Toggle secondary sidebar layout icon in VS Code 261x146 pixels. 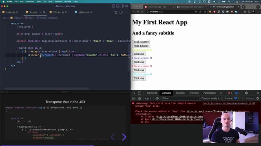[122, 6]
